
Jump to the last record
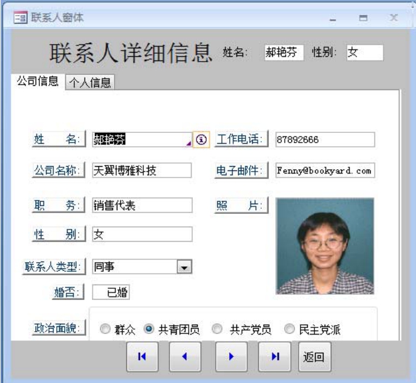point(274,356)
